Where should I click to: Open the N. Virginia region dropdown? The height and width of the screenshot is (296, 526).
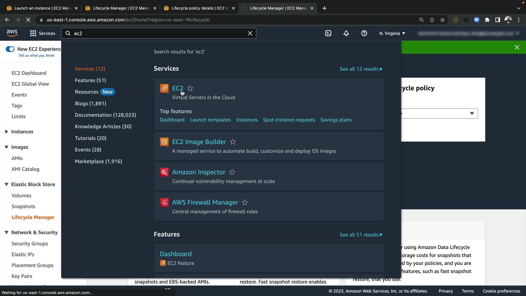(x=392, y=33)
